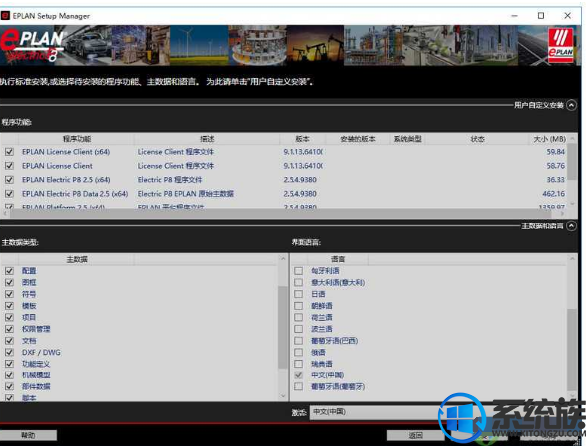586x446 pixels.
Task: Enable the 荷兰语 language checkbox
Action: [x=299, y=317]
